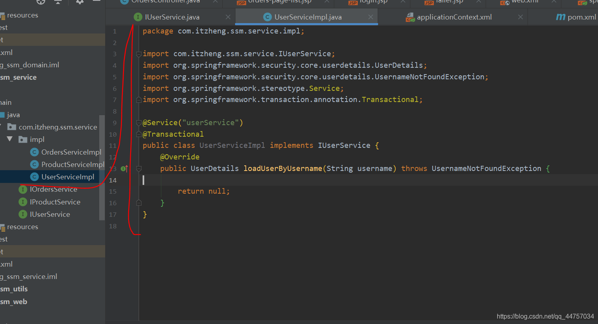The width and height of the screenshot is (598, 324).
Task: Select IOrdersService in project tree
Action: coord(53,189)
